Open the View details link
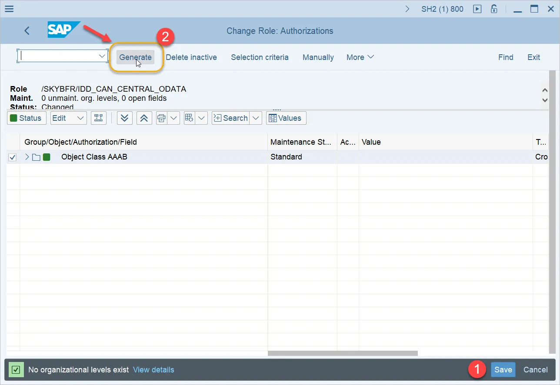The height and width of the screenshot is (385, 560). (x=153, y=370)
